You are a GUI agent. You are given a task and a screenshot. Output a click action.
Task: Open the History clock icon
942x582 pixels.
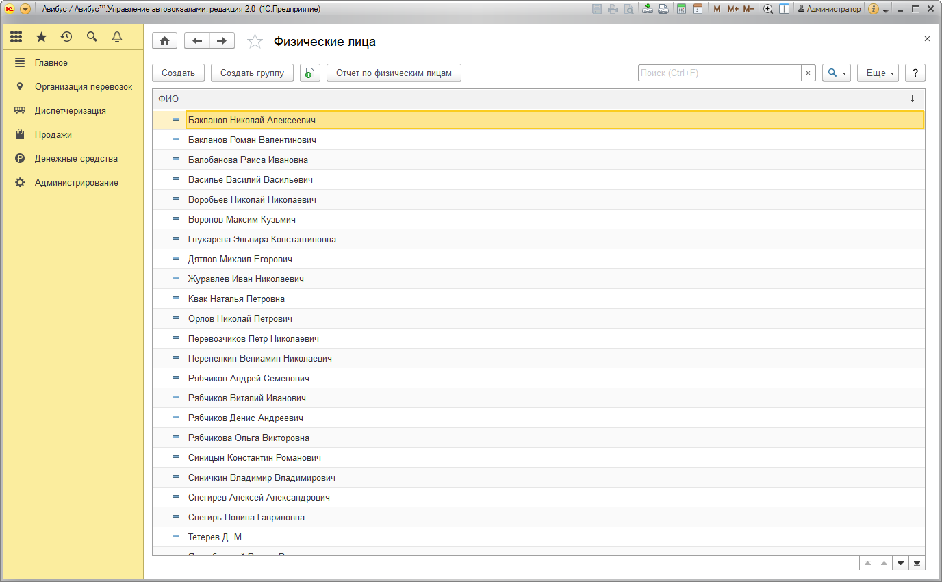66,37
